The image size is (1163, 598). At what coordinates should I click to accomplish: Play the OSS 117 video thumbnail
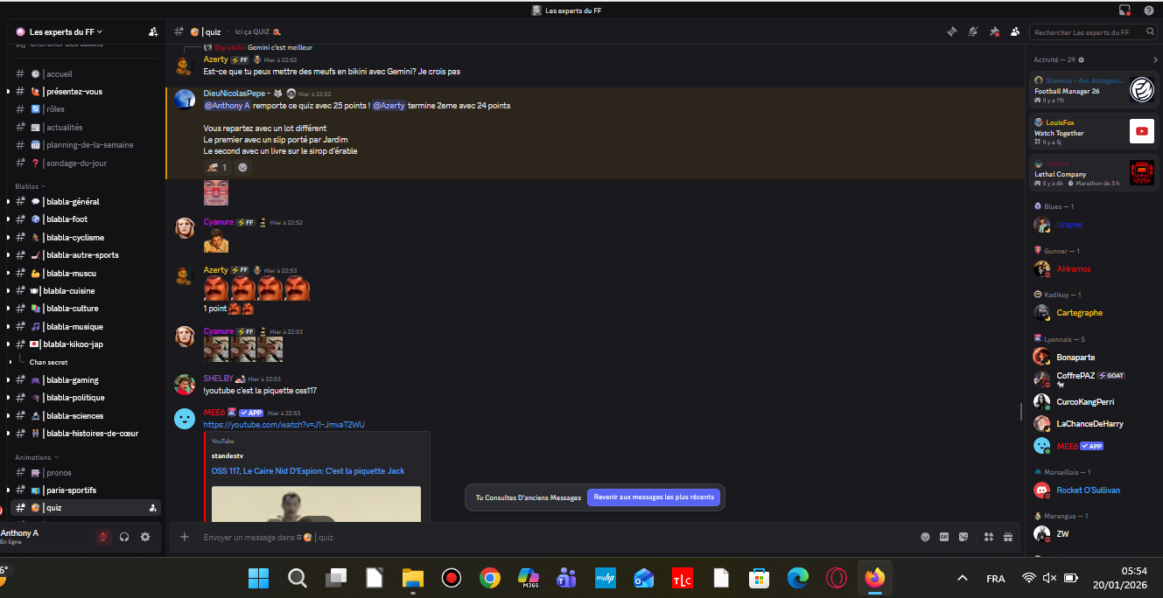[316, 504]
